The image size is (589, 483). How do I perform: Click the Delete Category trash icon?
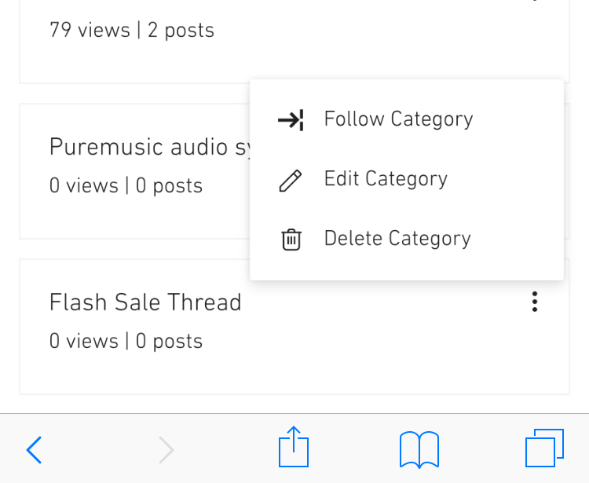point(291,240)
